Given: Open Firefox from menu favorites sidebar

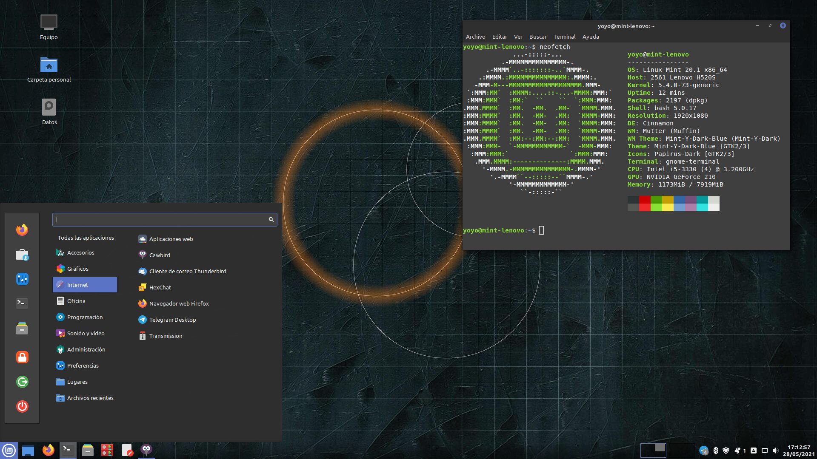Looking at the screenshot, I should coord(22,230).
